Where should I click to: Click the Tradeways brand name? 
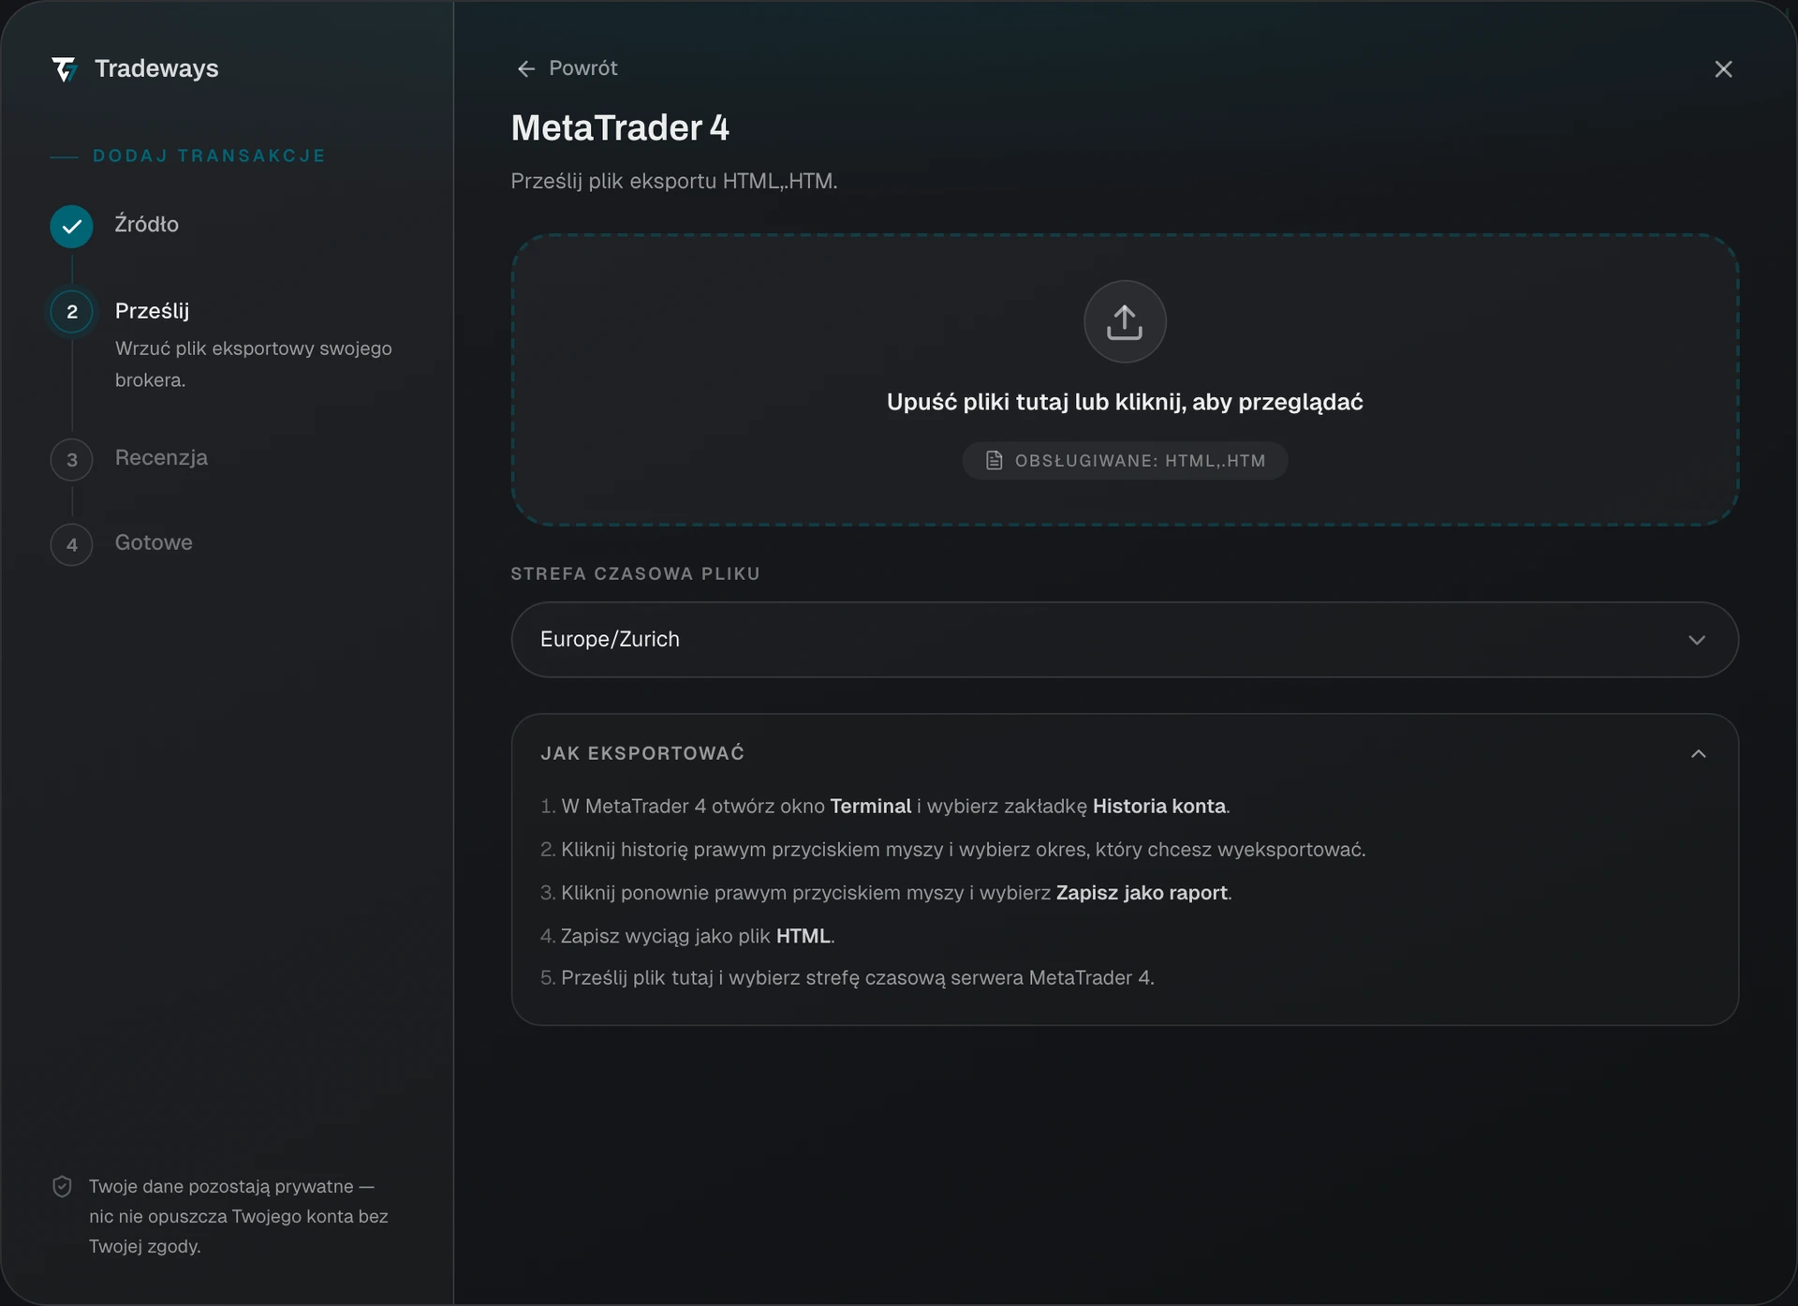[x=156, y=69]
